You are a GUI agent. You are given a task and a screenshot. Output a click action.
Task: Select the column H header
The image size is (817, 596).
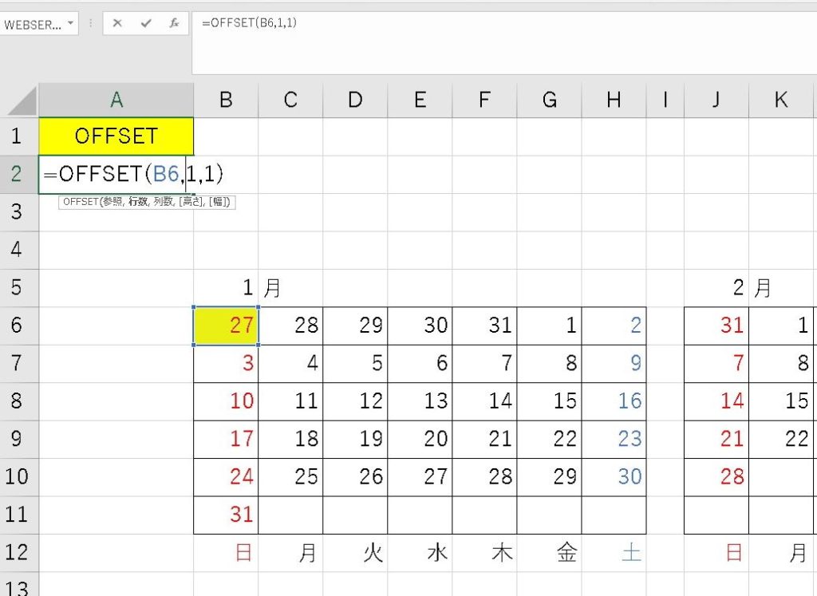[614, 100]
